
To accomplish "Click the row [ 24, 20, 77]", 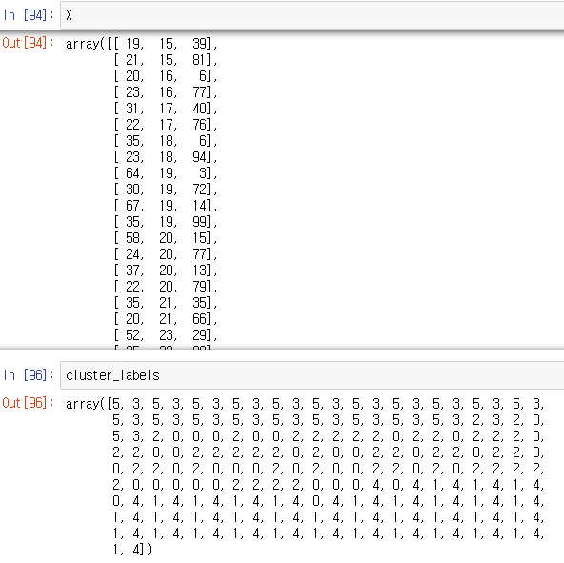I will pos(166,254).
